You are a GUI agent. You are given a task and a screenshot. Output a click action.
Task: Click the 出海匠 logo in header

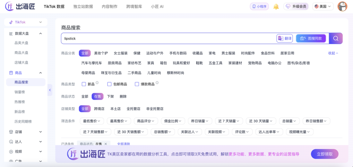pyautogui.click(x=20, y=6)
